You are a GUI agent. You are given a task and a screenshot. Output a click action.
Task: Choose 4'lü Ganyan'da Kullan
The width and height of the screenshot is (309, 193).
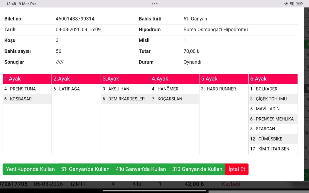point(141,169)
